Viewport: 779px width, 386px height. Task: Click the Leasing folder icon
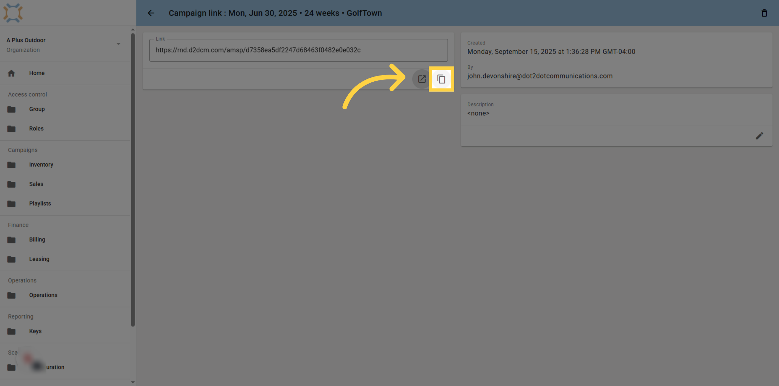(x=11, y=259)
